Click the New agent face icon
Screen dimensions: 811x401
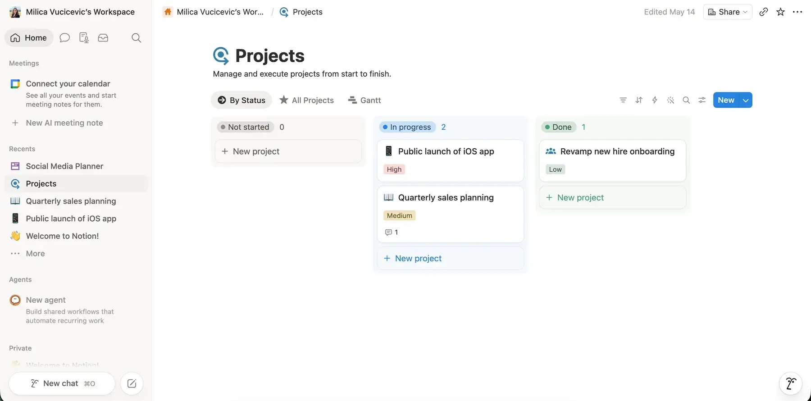point(15,300)
